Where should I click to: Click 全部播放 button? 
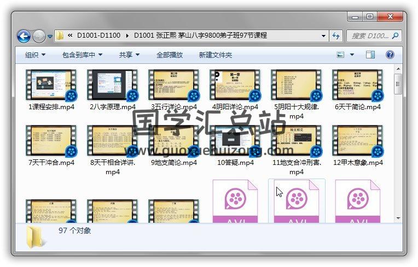click(170, 55)
